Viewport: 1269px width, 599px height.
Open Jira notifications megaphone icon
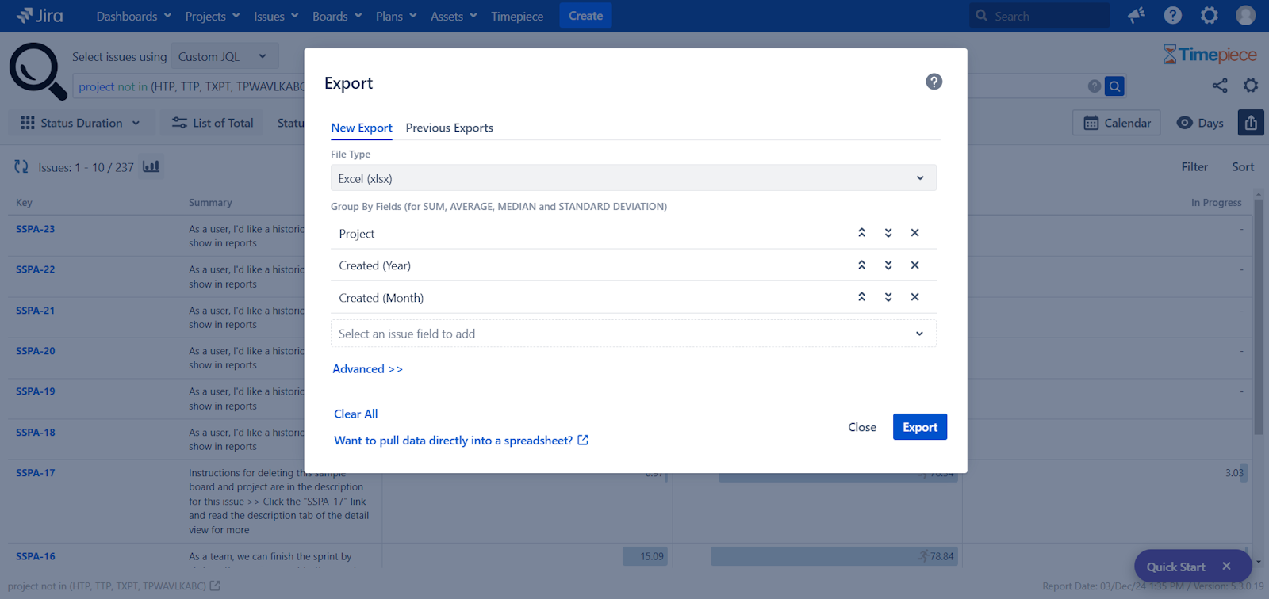pyautogui.click(x=1137, y=16)
